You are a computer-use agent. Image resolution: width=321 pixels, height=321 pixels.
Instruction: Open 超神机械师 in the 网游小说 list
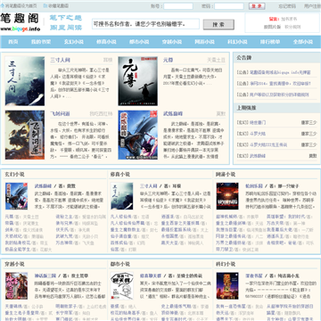point(226,217)
